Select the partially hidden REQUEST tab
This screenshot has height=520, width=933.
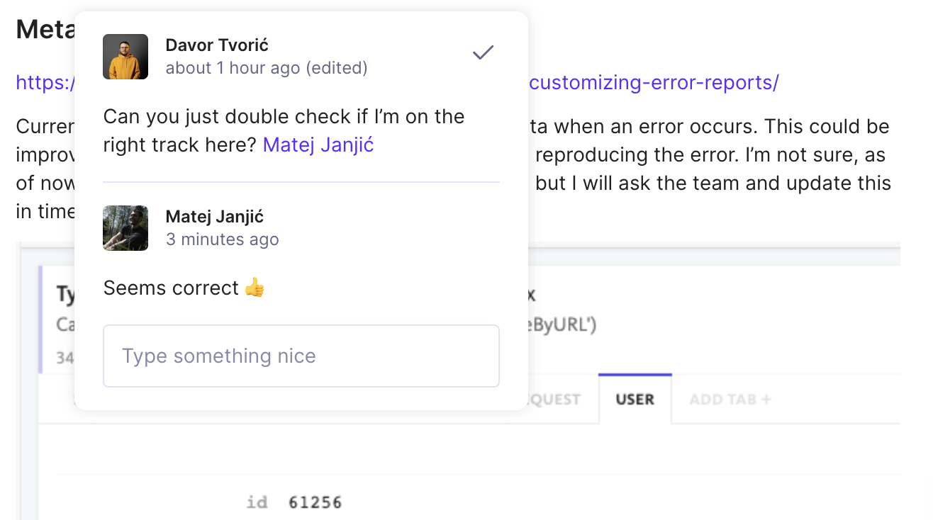554,400
